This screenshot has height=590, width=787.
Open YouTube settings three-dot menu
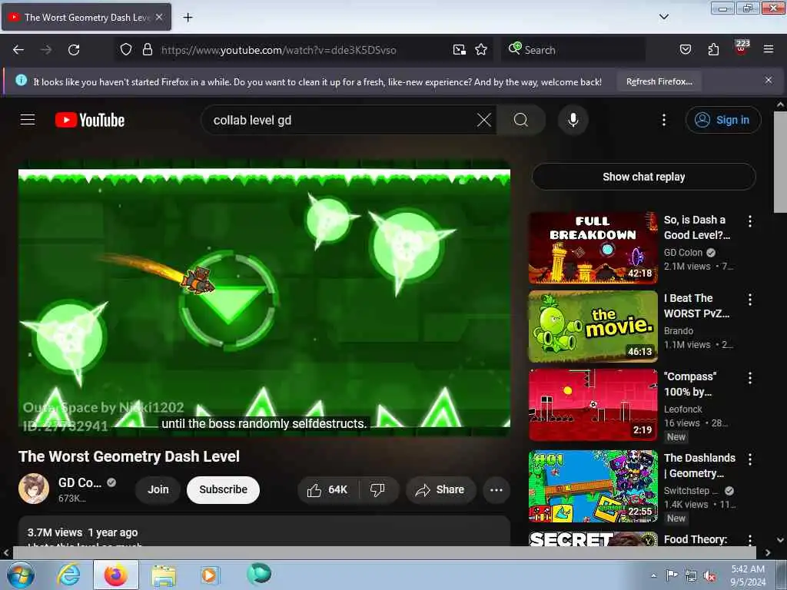(x=664, y=120)
